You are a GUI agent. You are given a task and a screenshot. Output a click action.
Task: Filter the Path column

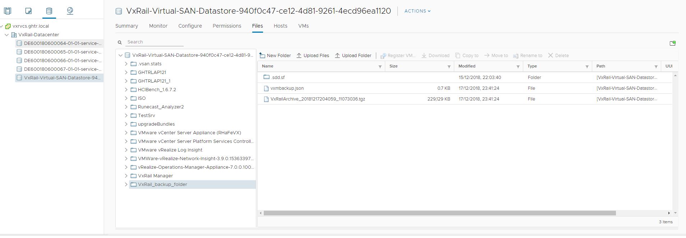(x=656, y=66)
